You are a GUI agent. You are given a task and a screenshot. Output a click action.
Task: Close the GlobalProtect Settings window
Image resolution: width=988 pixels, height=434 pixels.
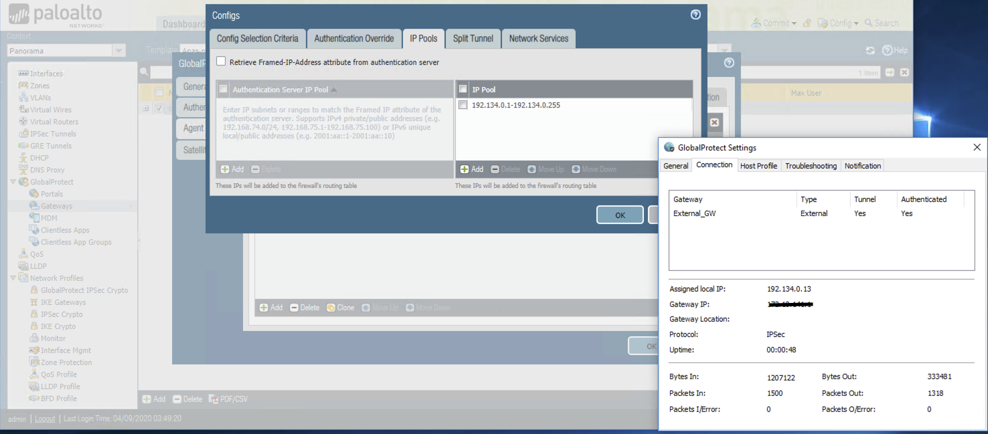(x=977, y=147)
